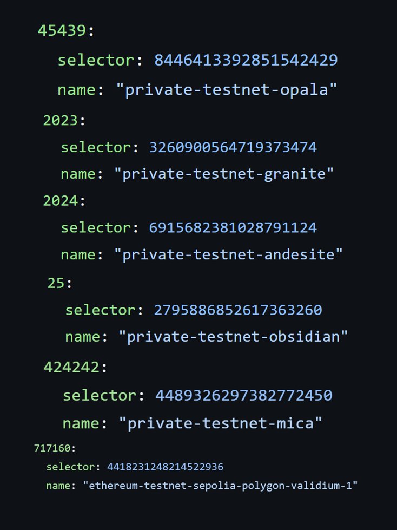
Task: Select the selector value 2795886852617363260
Action: click(238, 310)
